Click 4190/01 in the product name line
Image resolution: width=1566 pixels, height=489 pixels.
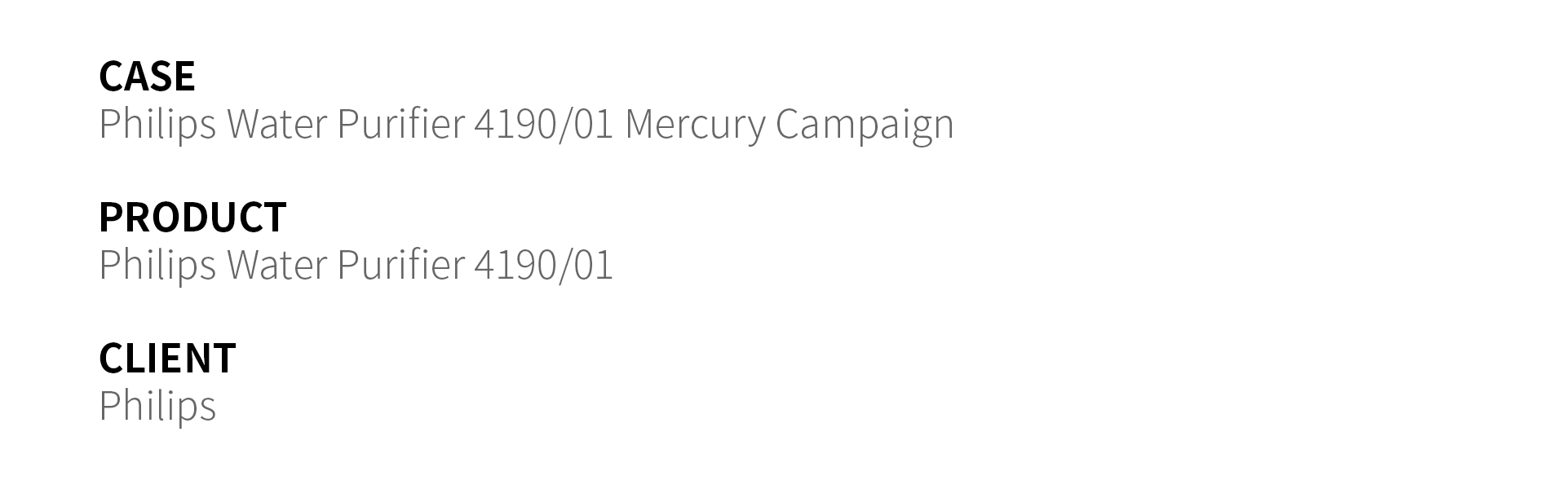pyautogui.click(x=543, y=265)
